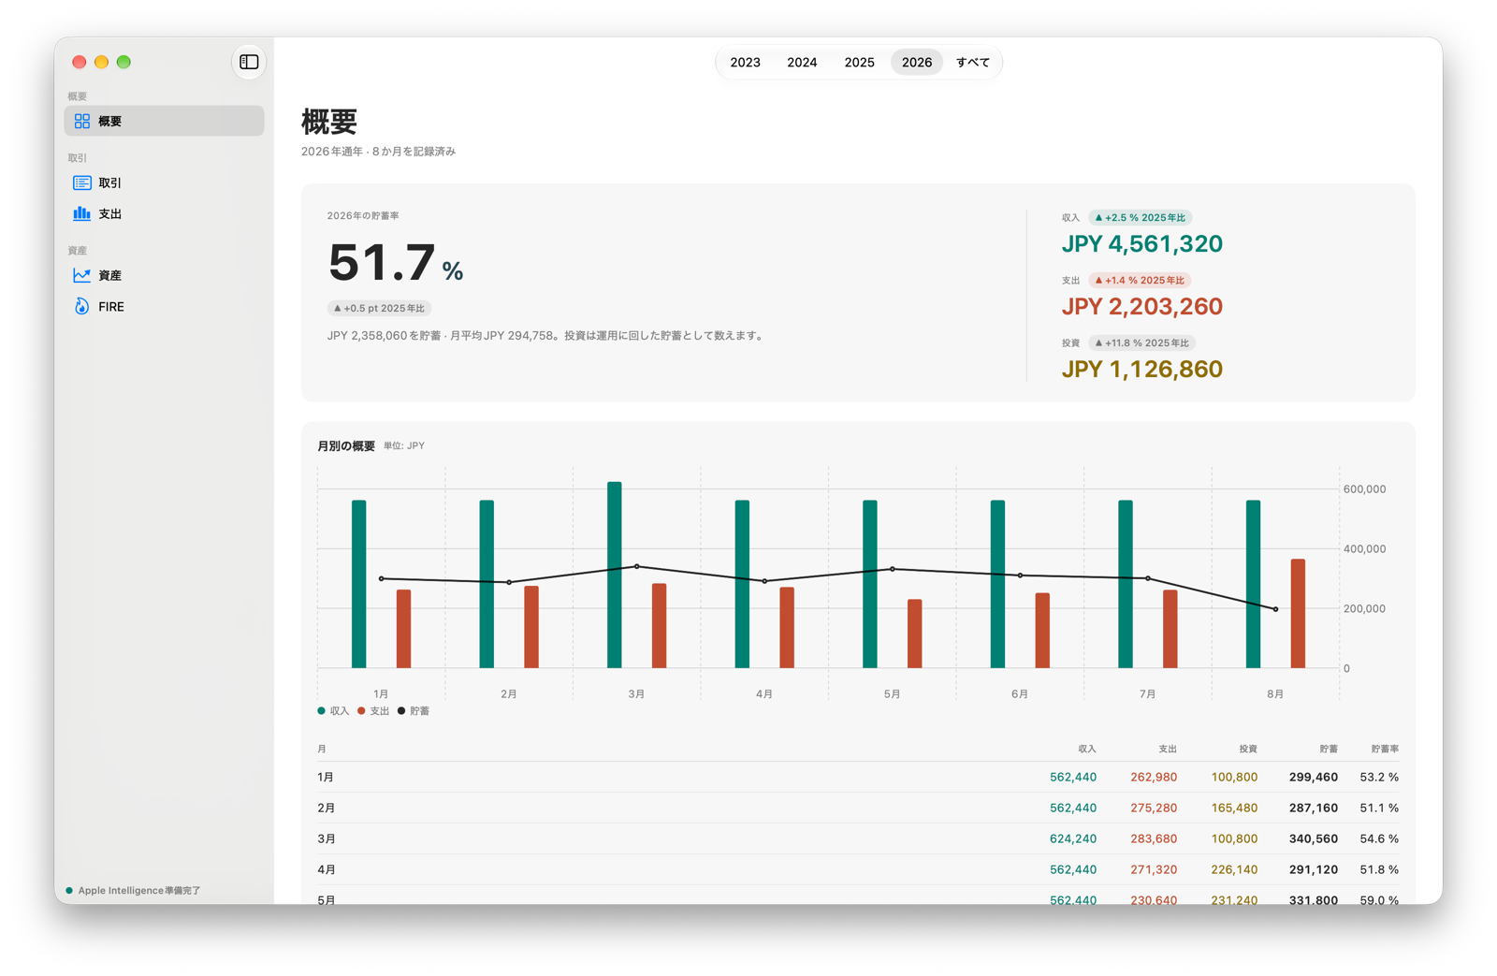The width and height of the screenshot is (1497, 976).
Task: Click the 収入 column header in table
Action: pos(1086,749)
